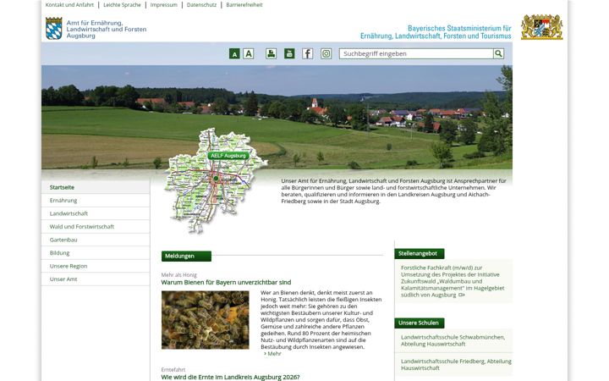Click the Unsere Schulen section heading
The width and height of the screenshot is (609, 381).
pos(420,323)
